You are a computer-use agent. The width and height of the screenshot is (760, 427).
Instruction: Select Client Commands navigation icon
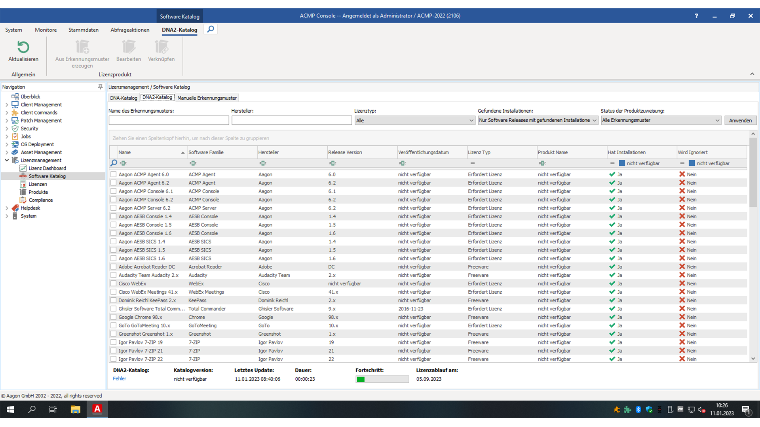(x=15, y=113)
